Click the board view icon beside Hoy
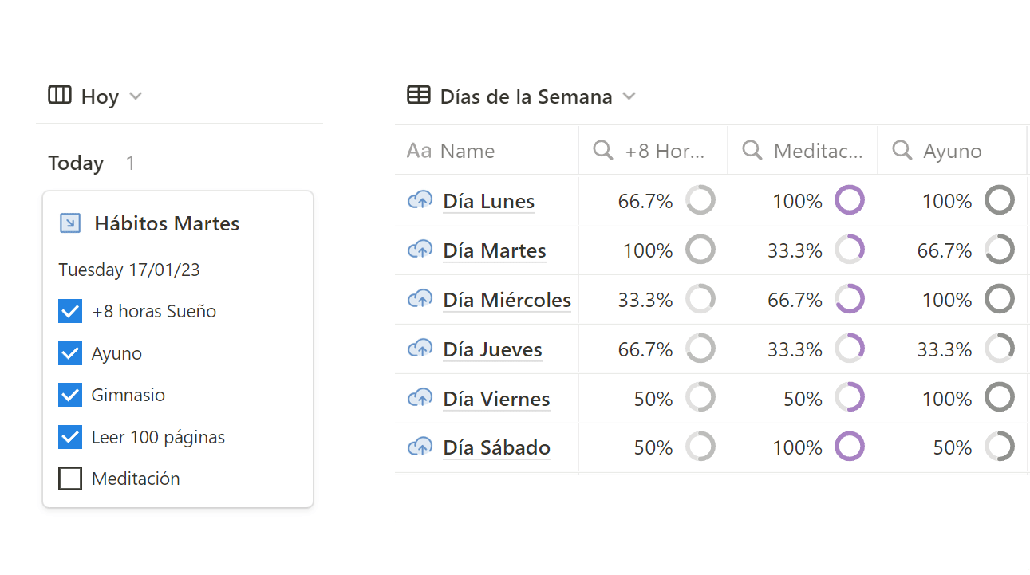Viewport: 1030px width, 575px height. click(60, 96)
